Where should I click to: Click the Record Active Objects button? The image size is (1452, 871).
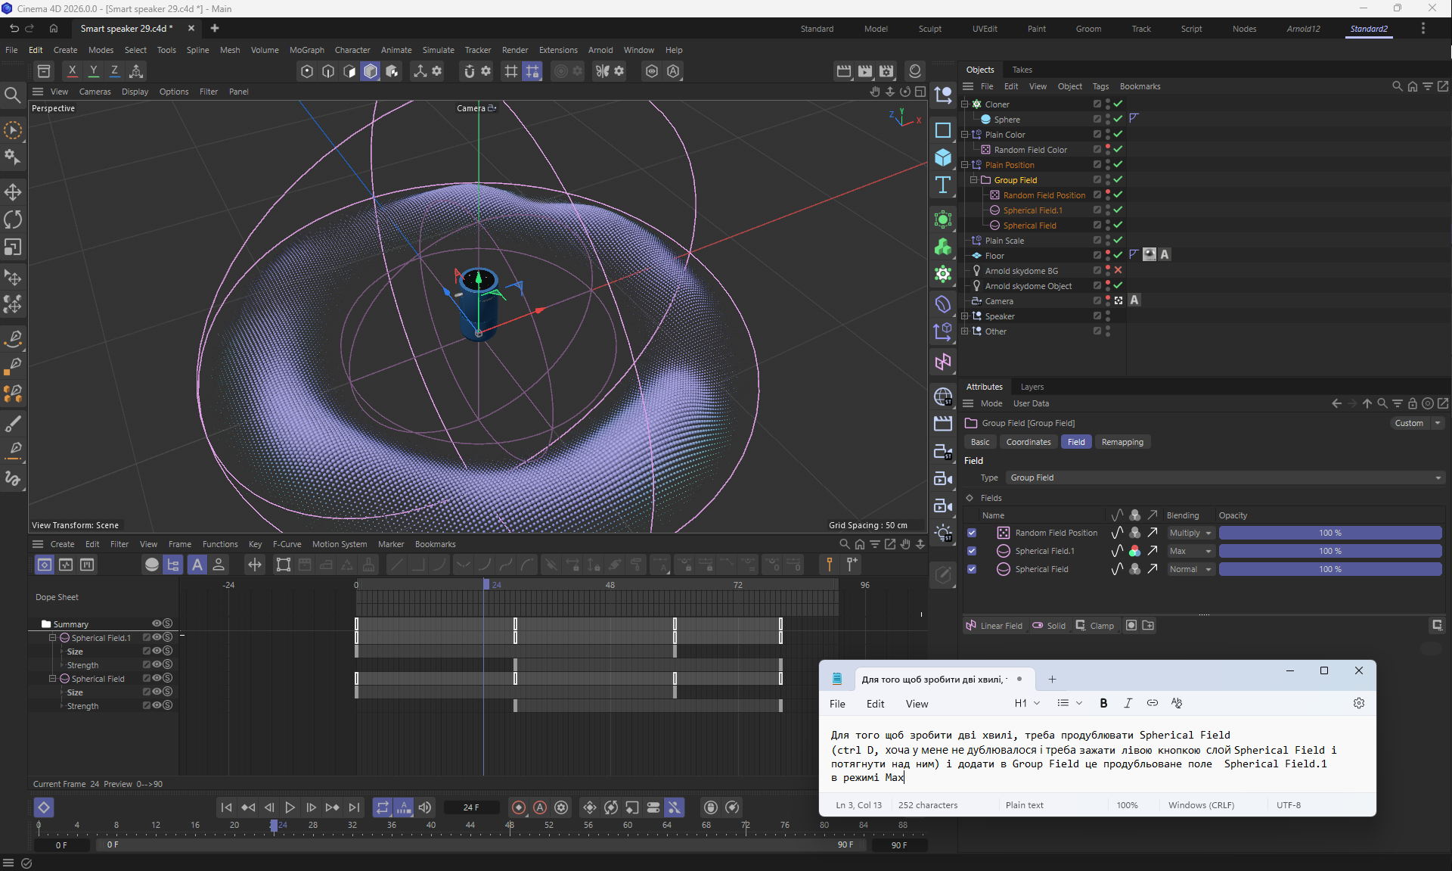coord(519,807)
